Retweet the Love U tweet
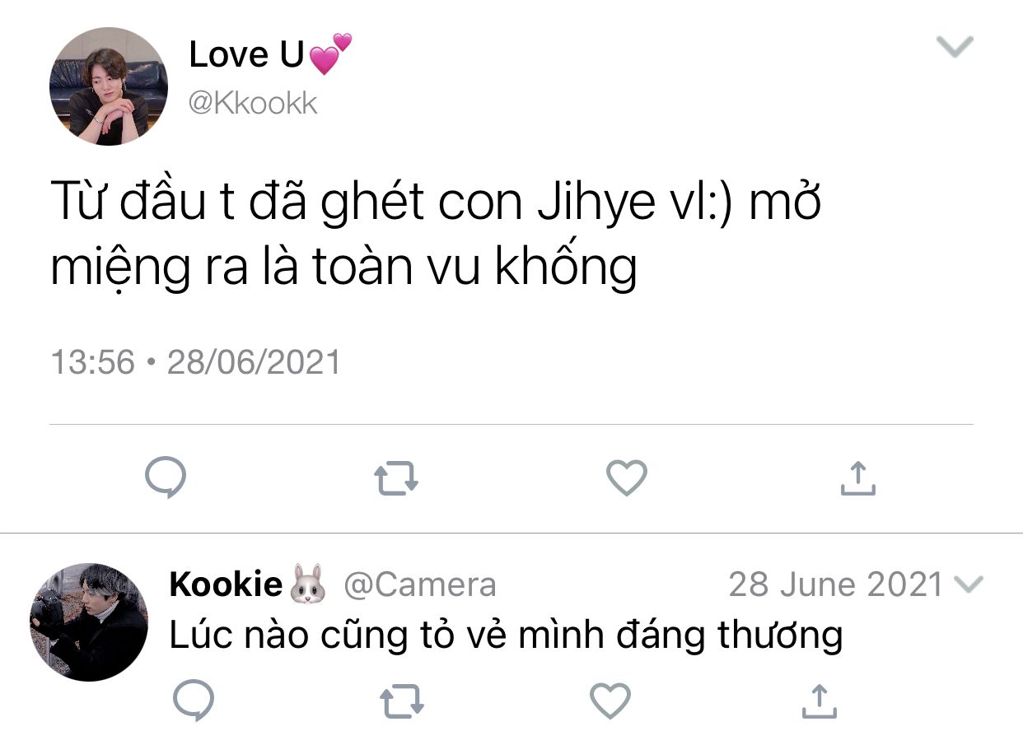Image resolution: width=1023 pixels, height=731 pixels. tap(396, 478)
